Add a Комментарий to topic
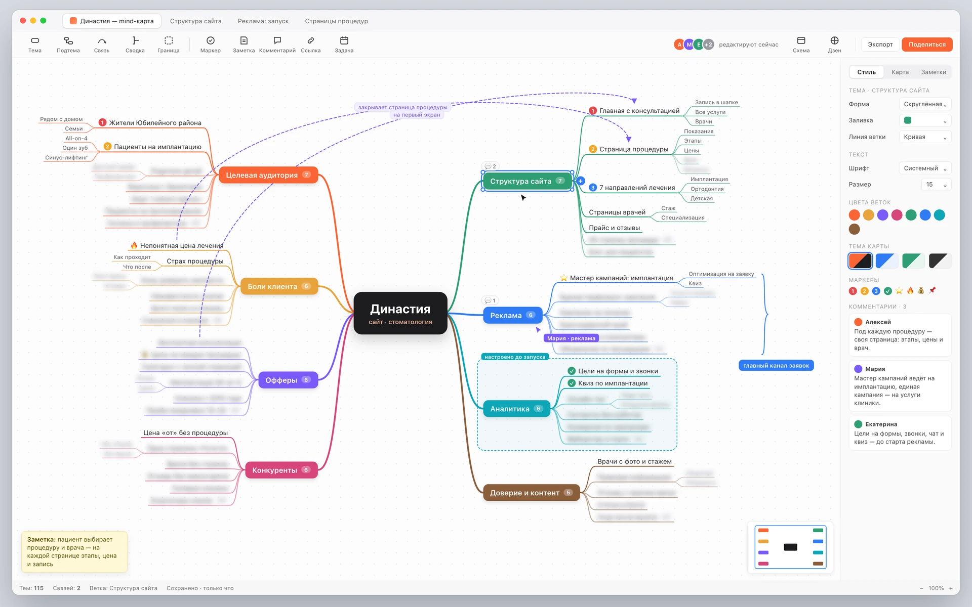 pos(277,45)
